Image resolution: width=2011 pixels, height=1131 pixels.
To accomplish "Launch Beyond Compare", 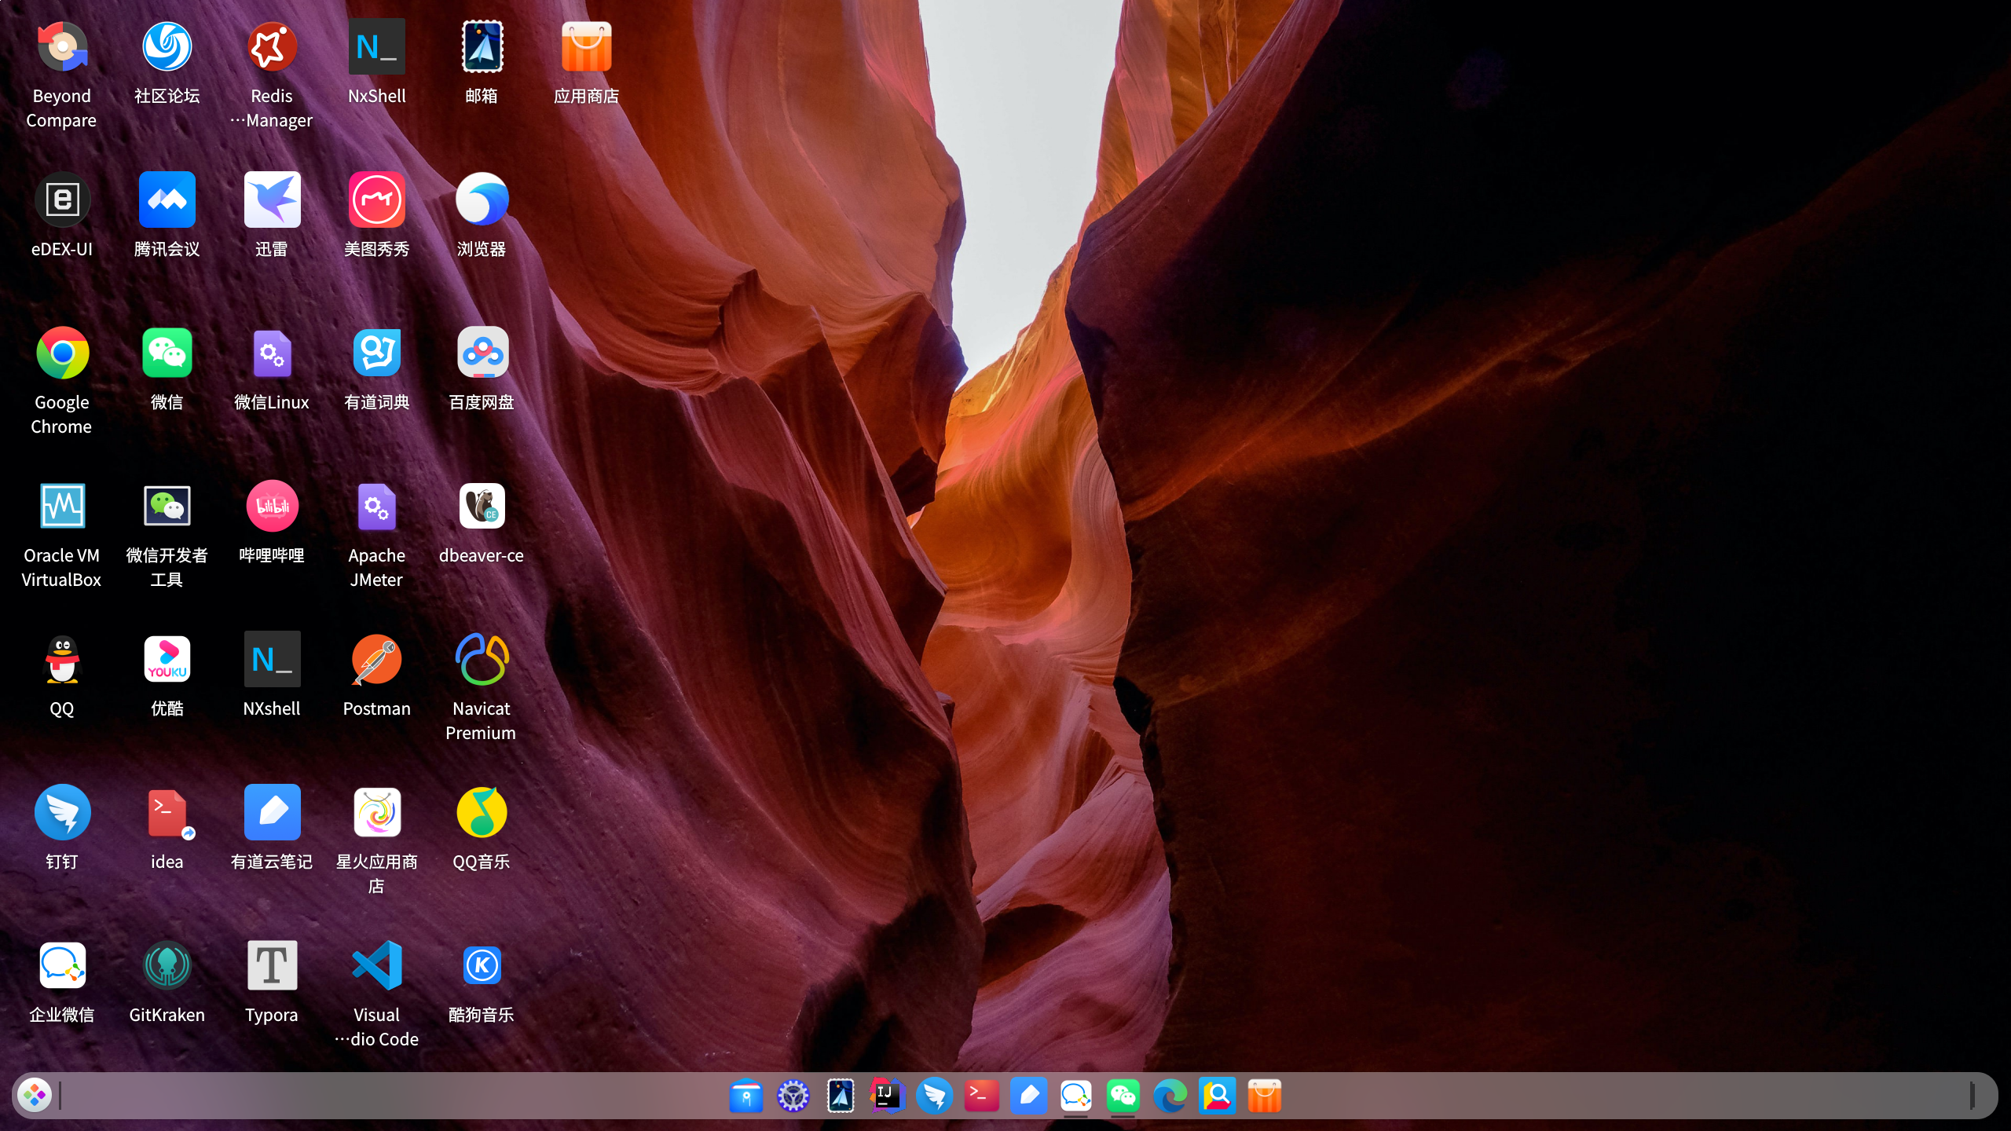I will (62, 46).
